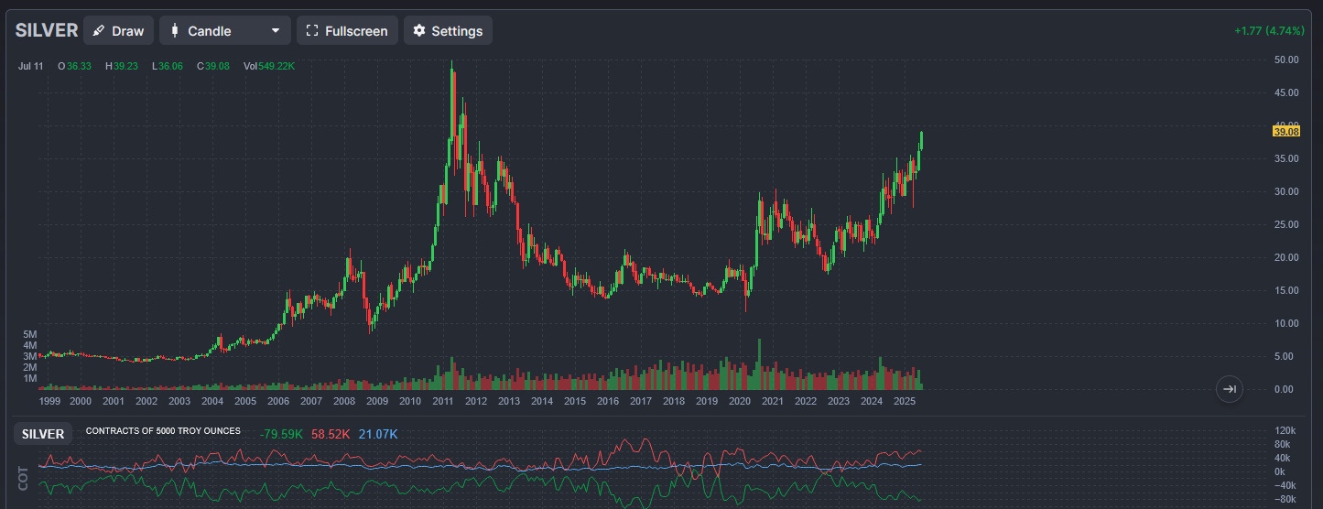Screen dimensions: 1323x509
Task: Jump to latest bar with arrow icon
Action: (1230, 389)
